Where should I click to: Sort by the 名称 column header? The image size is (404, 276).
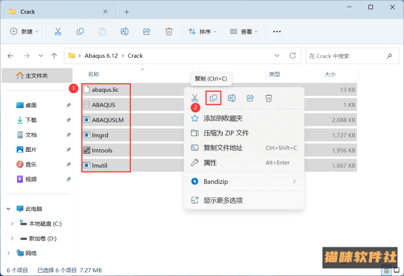click(94, 74)
